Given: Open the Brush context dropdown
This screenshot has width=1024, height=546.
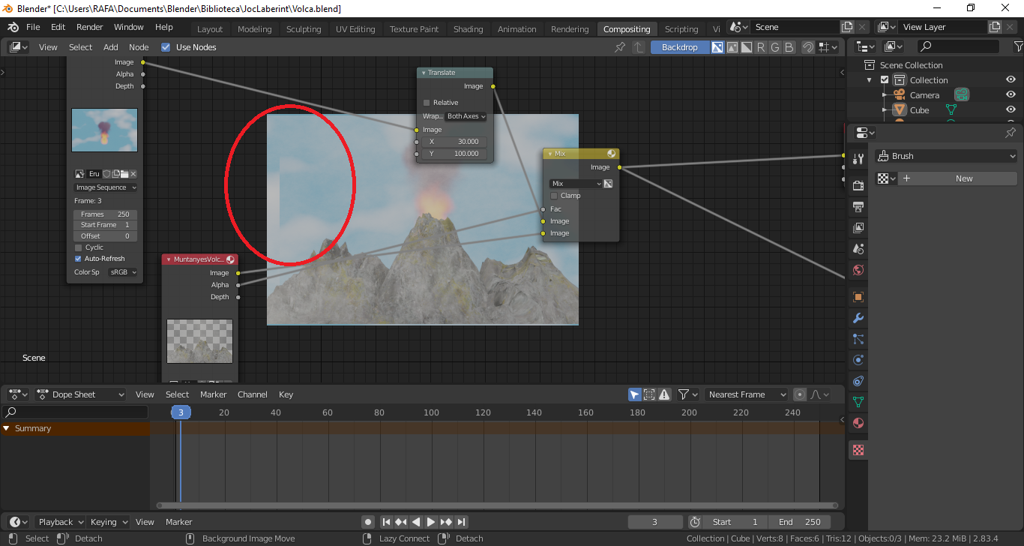Looking at the screenshot, I should (946, 156).
